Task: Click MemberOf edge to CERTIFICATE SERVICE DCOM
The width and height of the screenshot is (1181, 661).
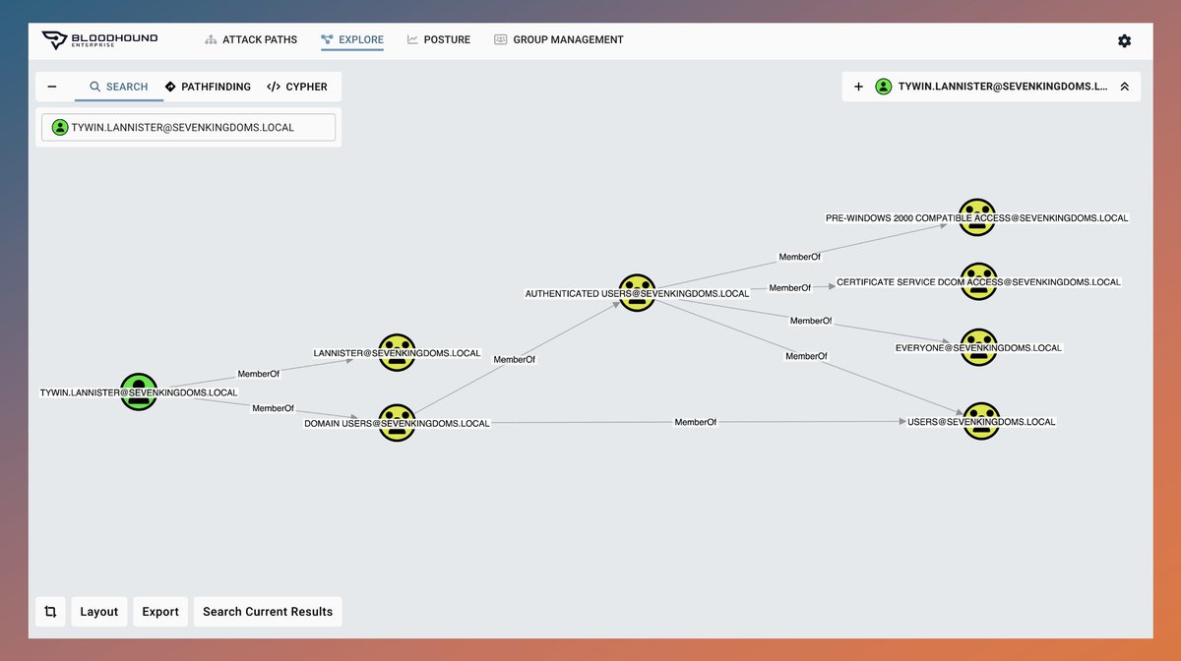Action: tap(789, 288)
